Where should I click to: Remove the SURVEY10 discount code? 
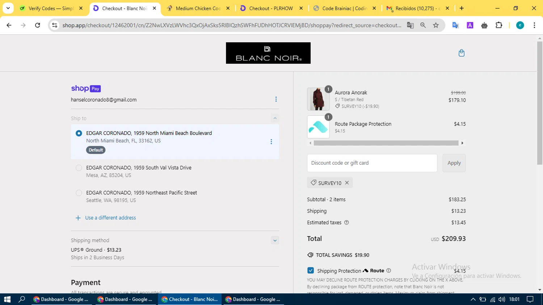click(x=347, y=183)
